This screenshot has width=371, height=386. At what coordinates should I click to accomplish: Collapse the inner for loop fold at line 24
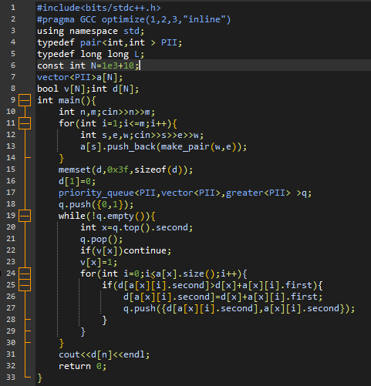pos(25,274)
